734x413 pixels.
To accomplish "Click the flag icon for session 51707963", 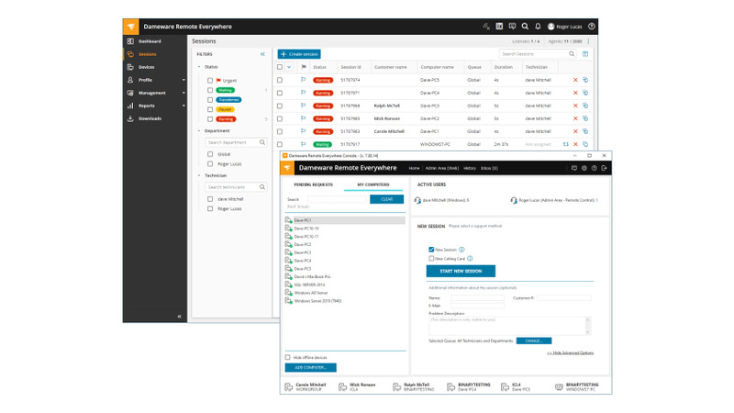I will pos(303,131).
